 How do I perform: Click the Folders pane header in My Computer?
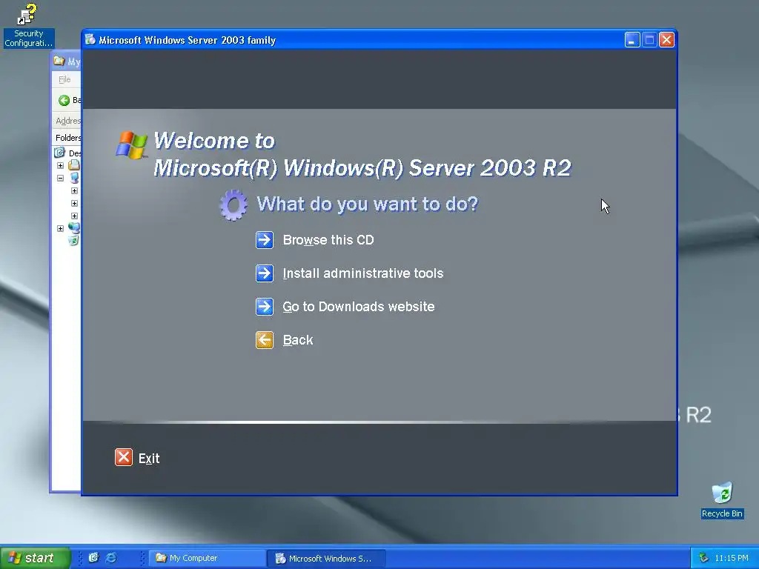67,138
